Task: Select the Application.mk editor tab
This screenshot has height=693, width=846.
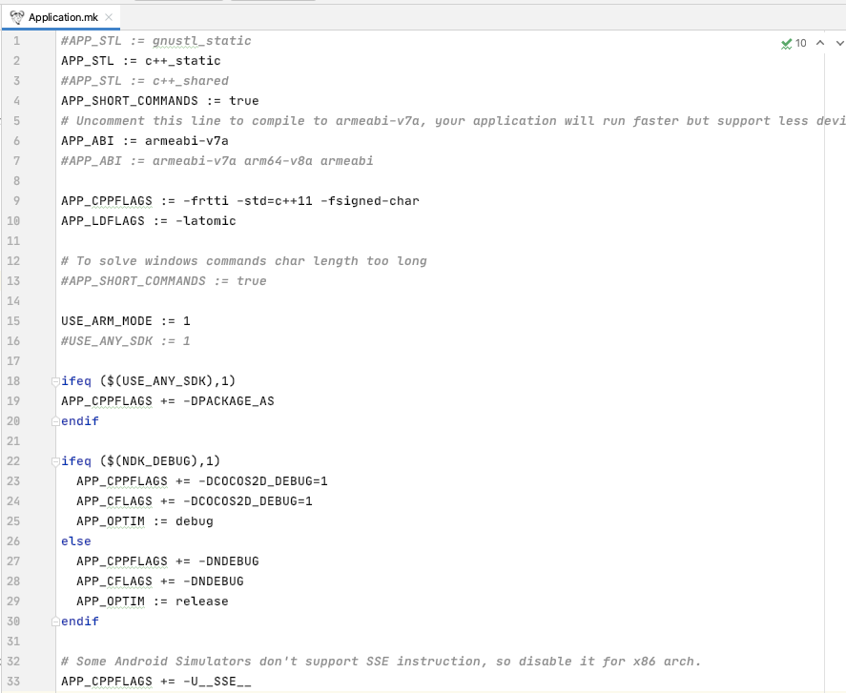Action: (60, 17)
